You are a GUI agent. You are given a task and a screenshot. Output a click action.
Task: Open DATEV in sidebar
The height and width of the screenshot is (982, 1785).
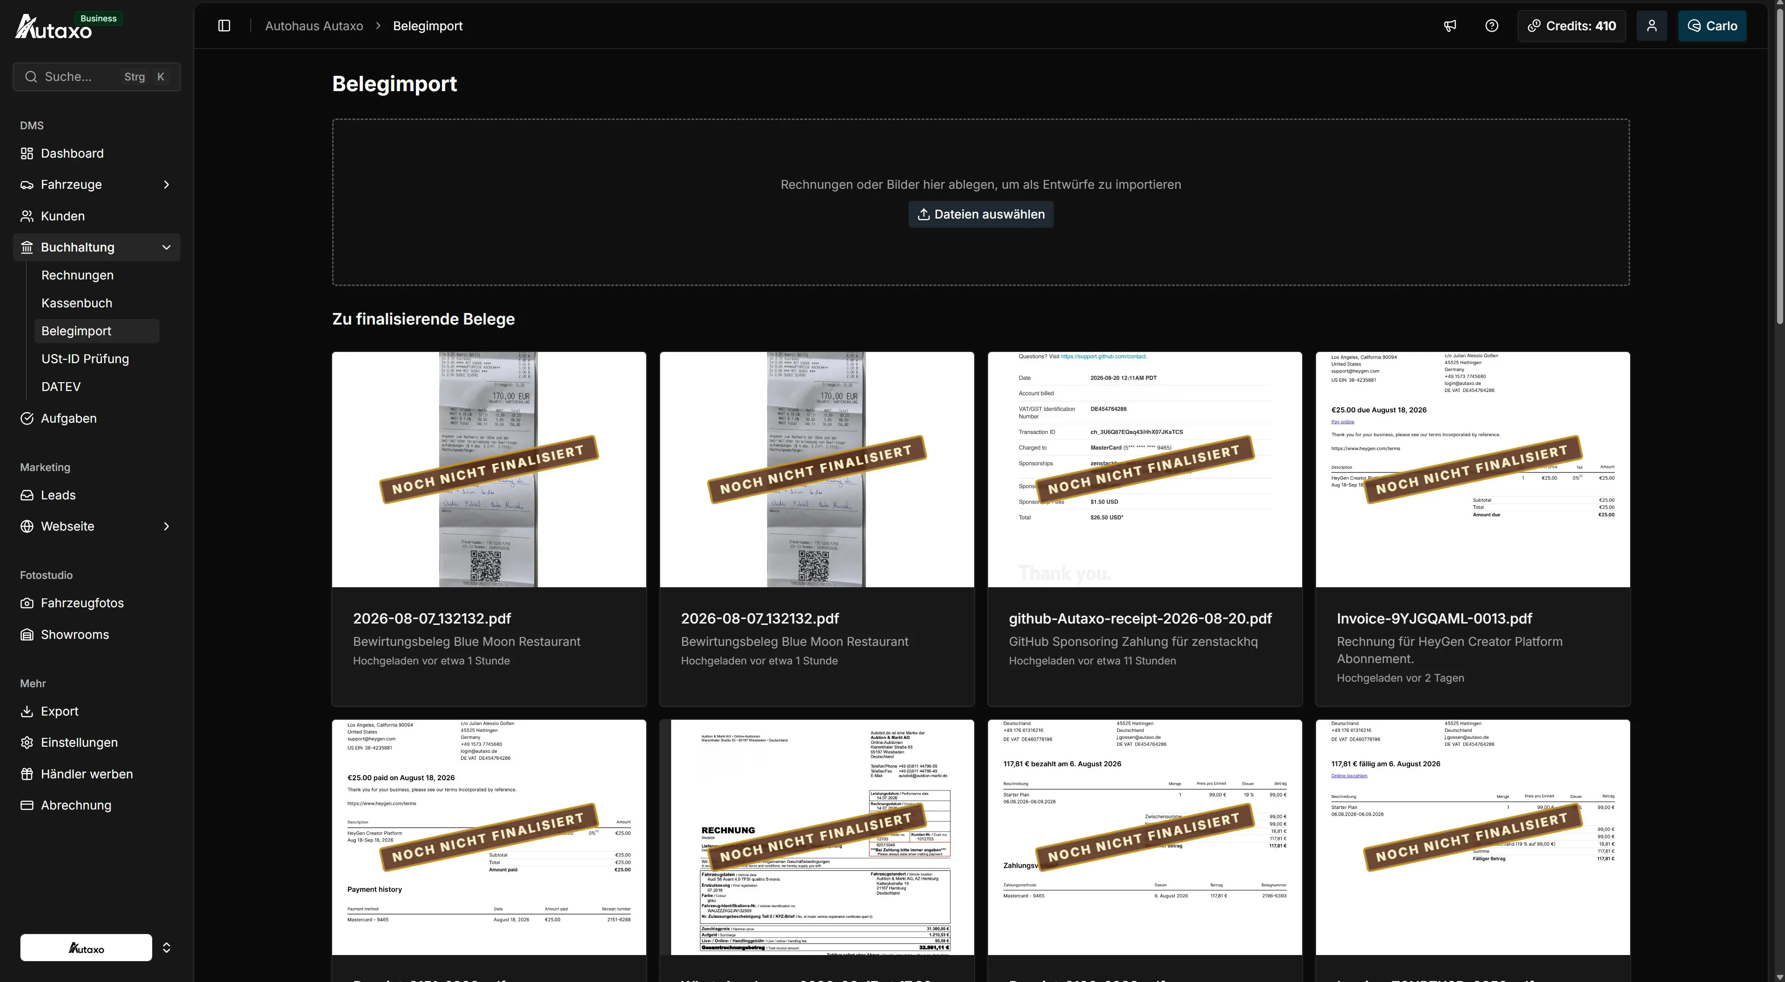click(x=61, y=386)
